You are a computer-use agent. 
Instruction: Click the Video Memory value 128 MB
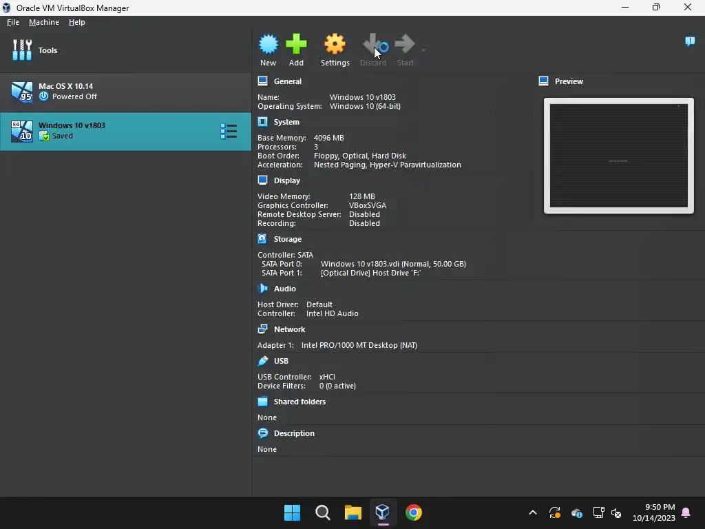(362, 196)
